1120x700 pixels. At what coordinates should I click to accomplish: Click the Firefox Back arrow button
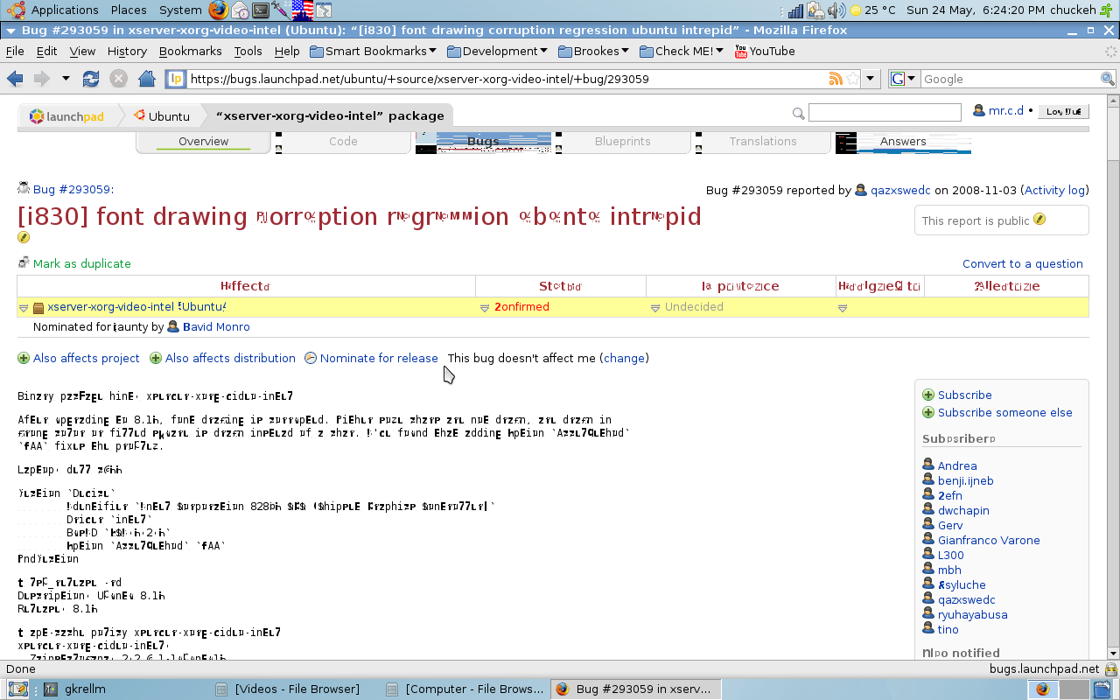(15, 79)
